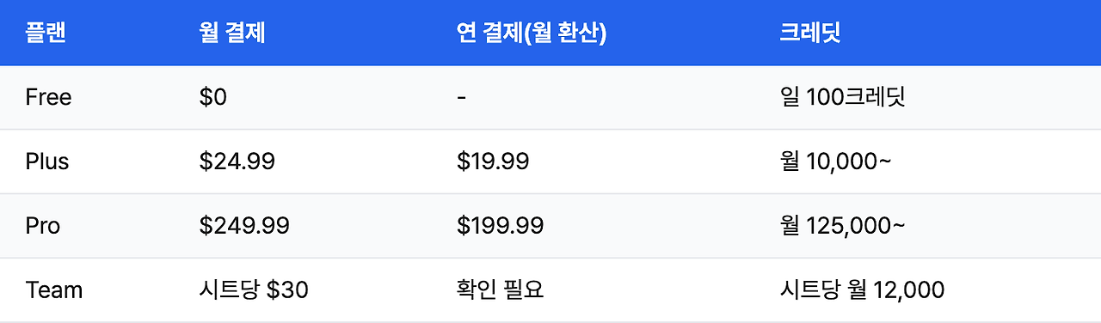Click the $19.99 annual price
This screenshot has width=1101, height=323.
(x=493, y=161)
